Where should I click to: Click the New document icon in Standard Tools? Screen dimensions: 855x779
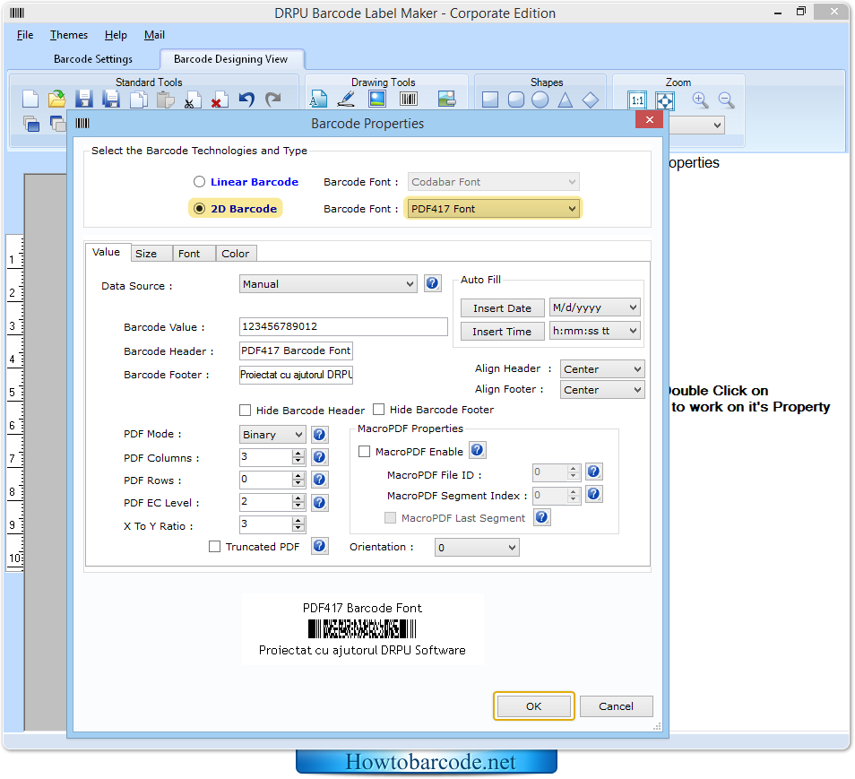(30, 100)
